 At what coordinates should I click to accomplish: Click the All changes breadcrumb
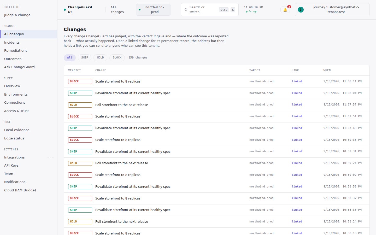(117, 10)
